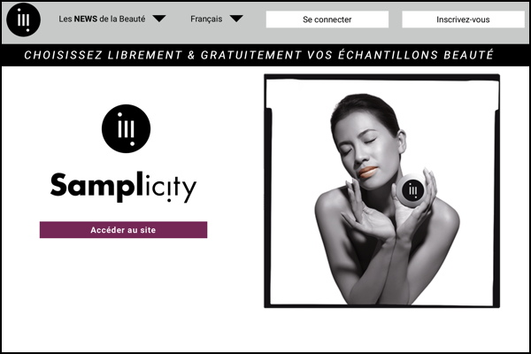Viewport: 531px width, 354px height.
Task: Expand the arrow next to Français
Action: pos(236,19)
